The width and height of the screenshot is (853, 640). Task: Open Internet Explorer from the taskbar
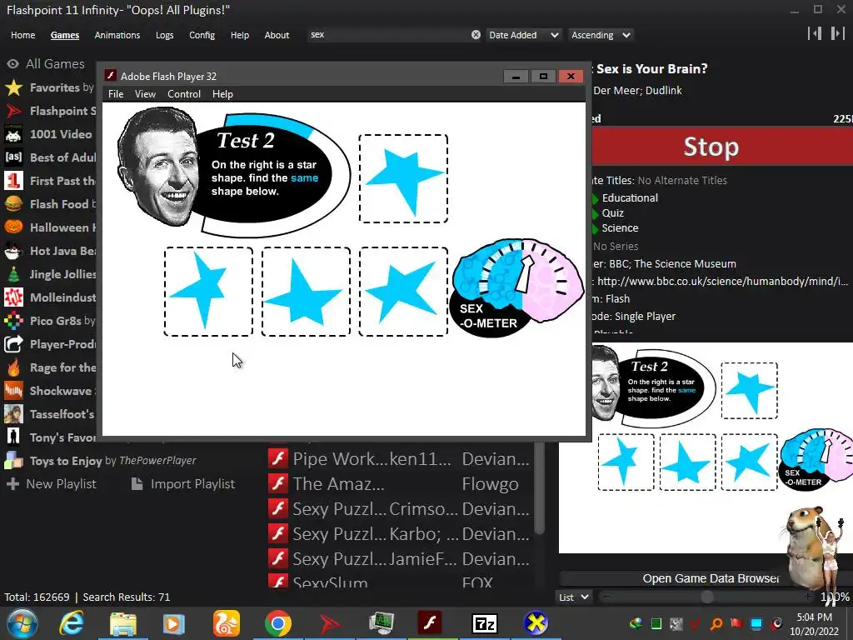[72, 623]
